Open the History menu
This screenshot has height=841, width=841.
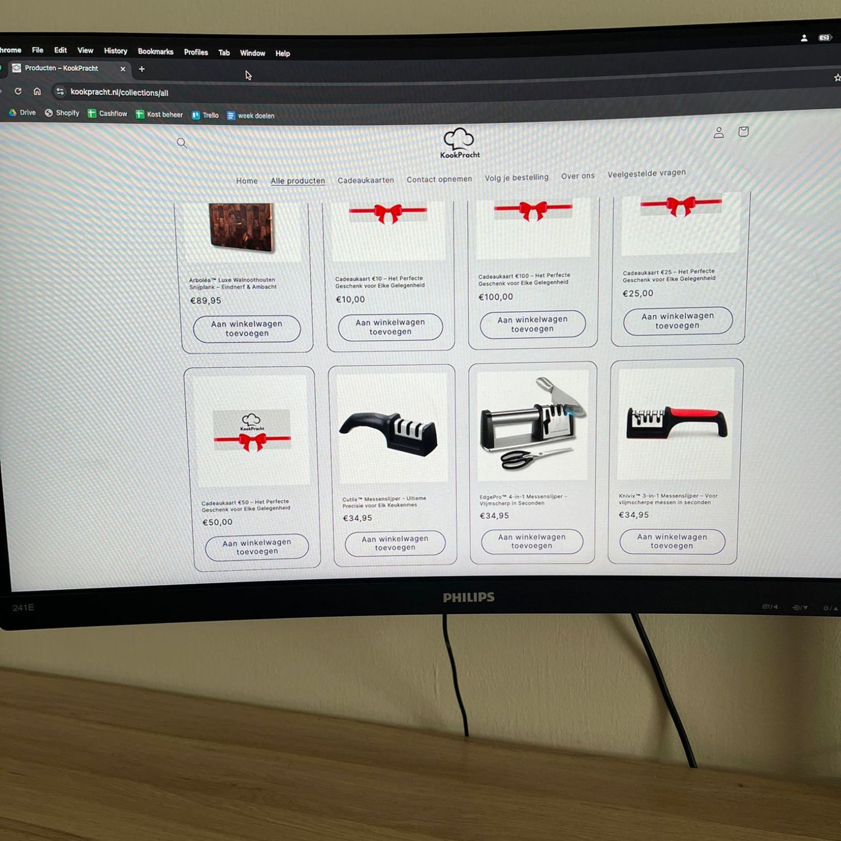115,51
